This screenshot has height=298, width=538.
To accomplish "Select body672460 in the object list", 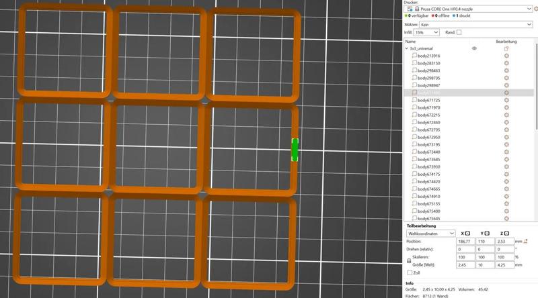I will pos(428,122).
